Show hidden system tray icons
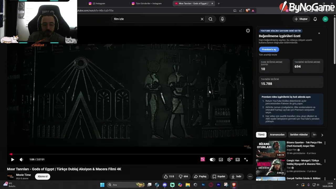 297,185
